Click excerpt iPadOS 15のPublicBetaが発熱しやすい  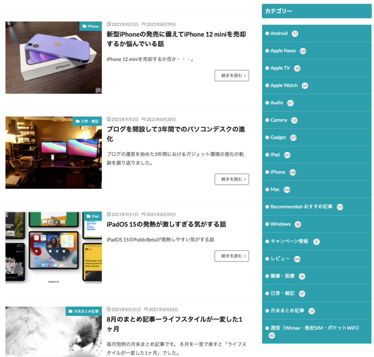160,239
